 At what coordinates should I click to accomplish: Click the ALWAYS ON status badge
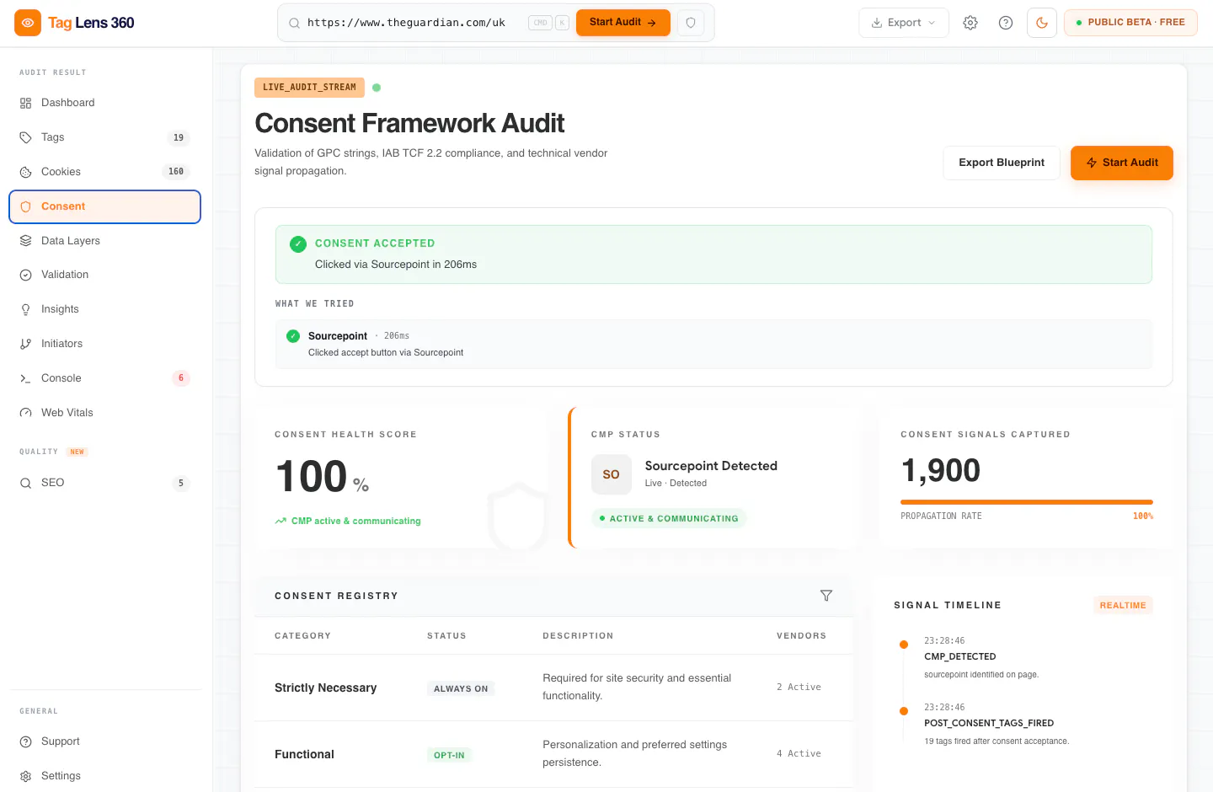461,688
